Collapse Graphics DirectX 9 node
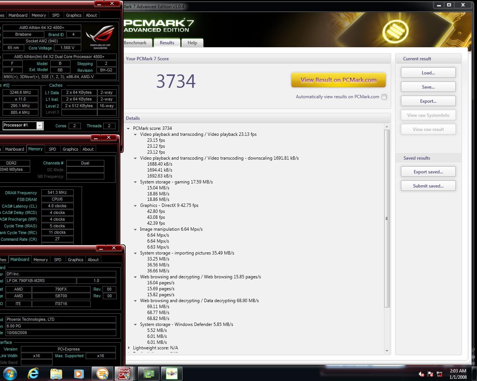The height and width of the screenshot is (381, 477). 136,205
